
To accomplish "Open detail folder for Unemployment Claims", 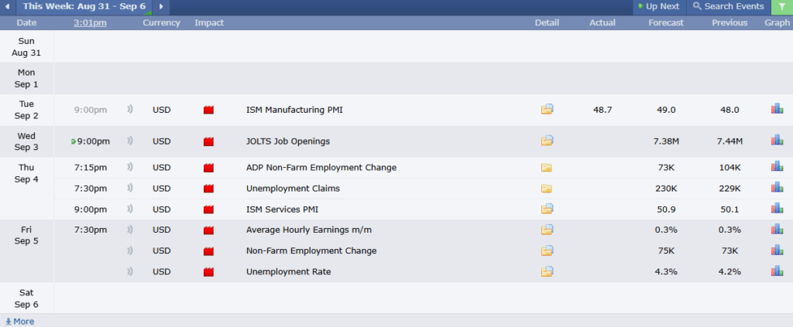I will pyautogui.click(x=546, y=189).
